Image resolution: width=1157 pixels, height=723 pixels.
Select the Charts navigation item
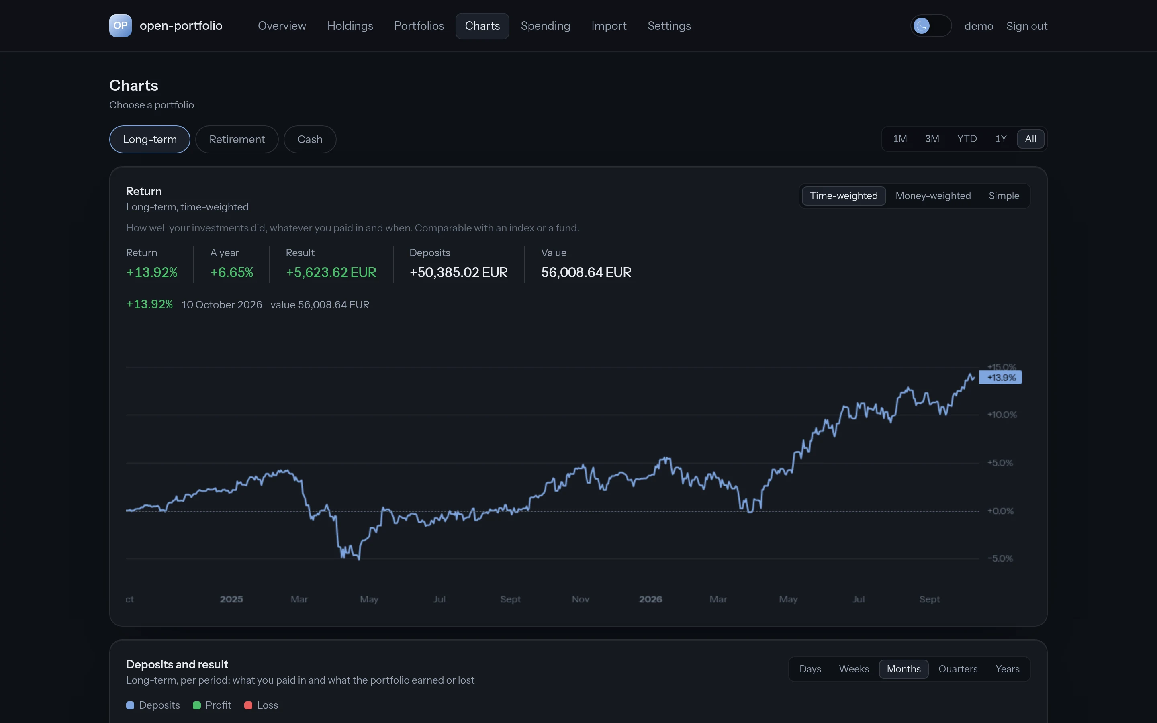482,26
